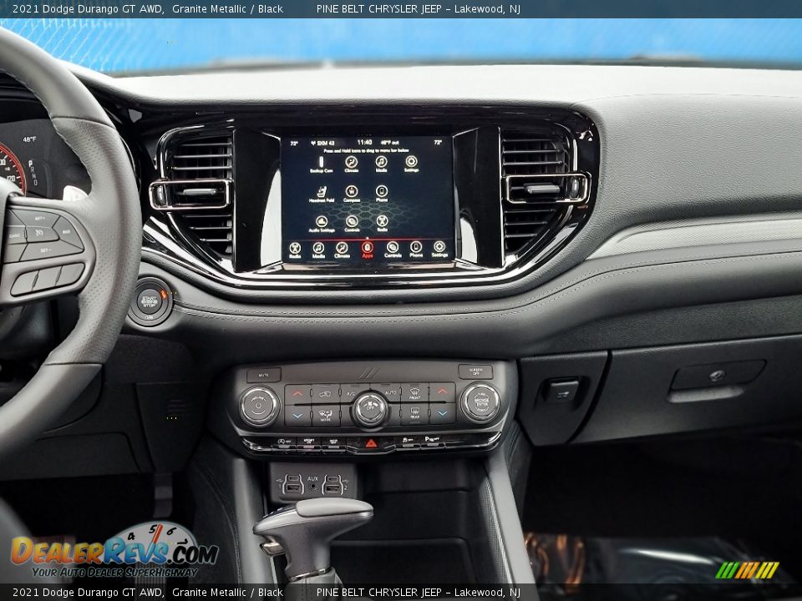The image size is (802, 601).
Task: Select Media in the bottom menu bar
Action: tap(318, 250)
